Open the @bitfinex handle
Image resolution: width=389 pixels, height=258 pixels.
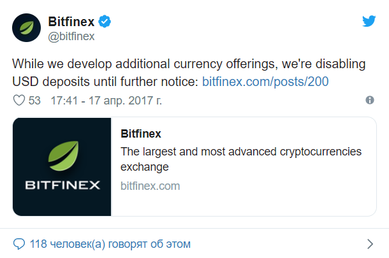coord(71,36)
